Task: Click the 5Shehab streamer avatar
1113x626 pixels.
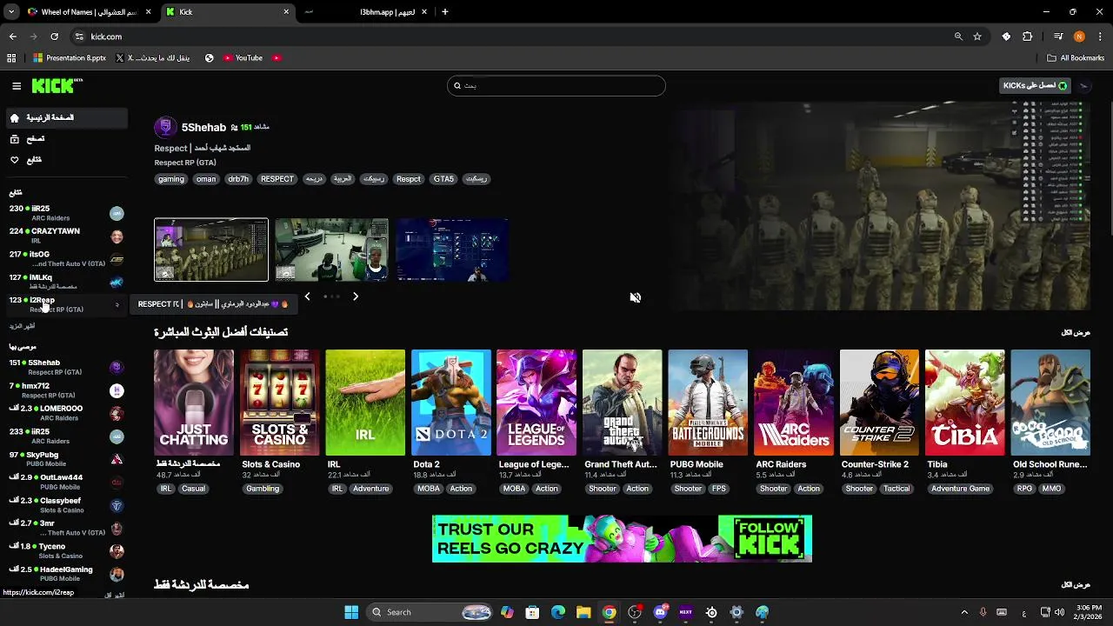Action: tap(165, 127)
